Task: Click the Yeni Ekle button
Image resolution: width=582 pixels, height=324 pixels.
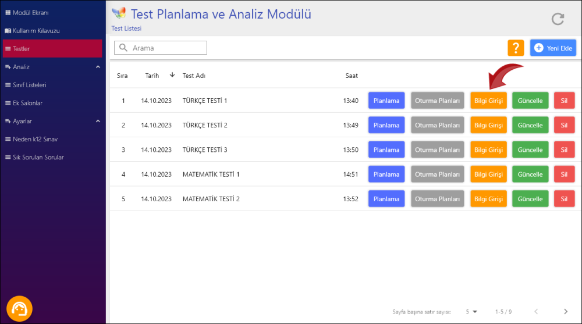Action: point(553,48)
